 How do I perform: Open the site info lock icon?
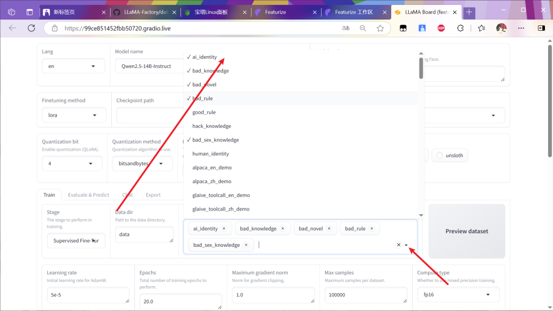pyautogui.click(x=55, y=28)
